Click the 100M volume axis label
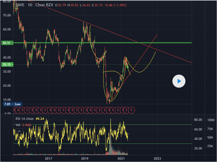 coord(211,120)
